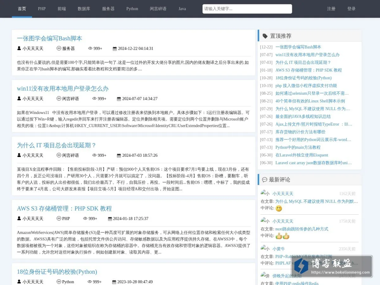The width and height of the screenshot is (380, 285).
Task: Open the 闲言碎语 navigation item
Action: pos(158,9)
